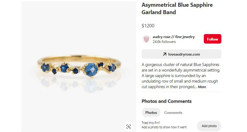Click the visual search lens icon
The width and height of the screenshot is (247, 132).
(x=128, y=126)
